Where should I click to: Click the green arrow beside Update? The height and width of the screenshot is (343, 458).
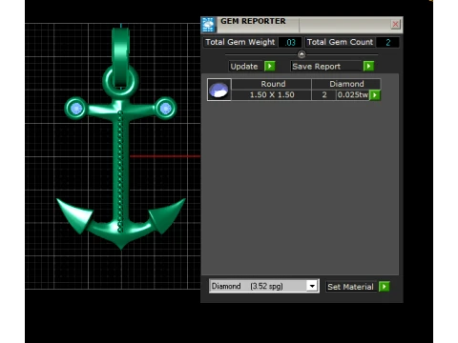(270, 67)
